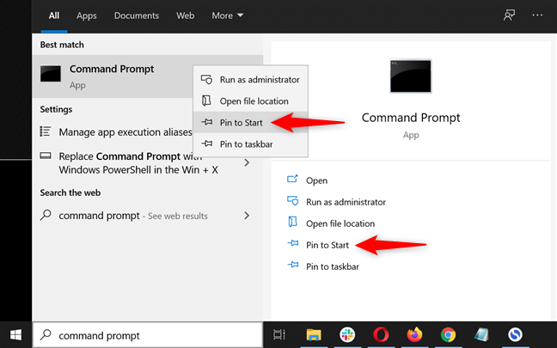Screen dimensions: 557x348
Task: Select Pin to taskbar in context menu
Action: click(250, 144)
